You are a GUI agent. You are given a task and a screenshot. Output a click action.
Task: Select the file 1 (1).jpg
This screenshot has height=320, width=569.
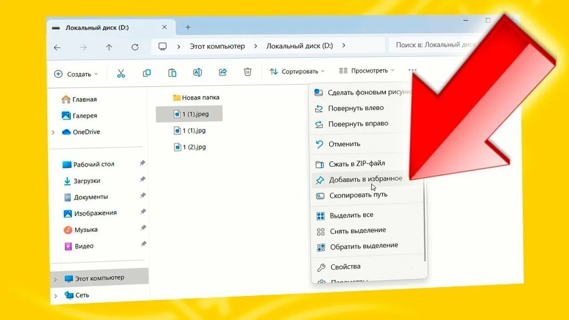click(x=189, y=131)
